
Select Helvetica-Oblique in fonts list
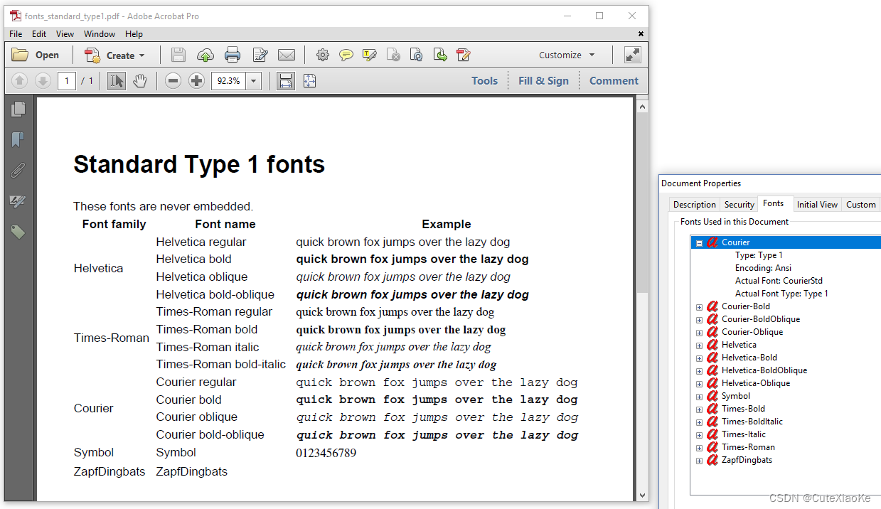755,383
